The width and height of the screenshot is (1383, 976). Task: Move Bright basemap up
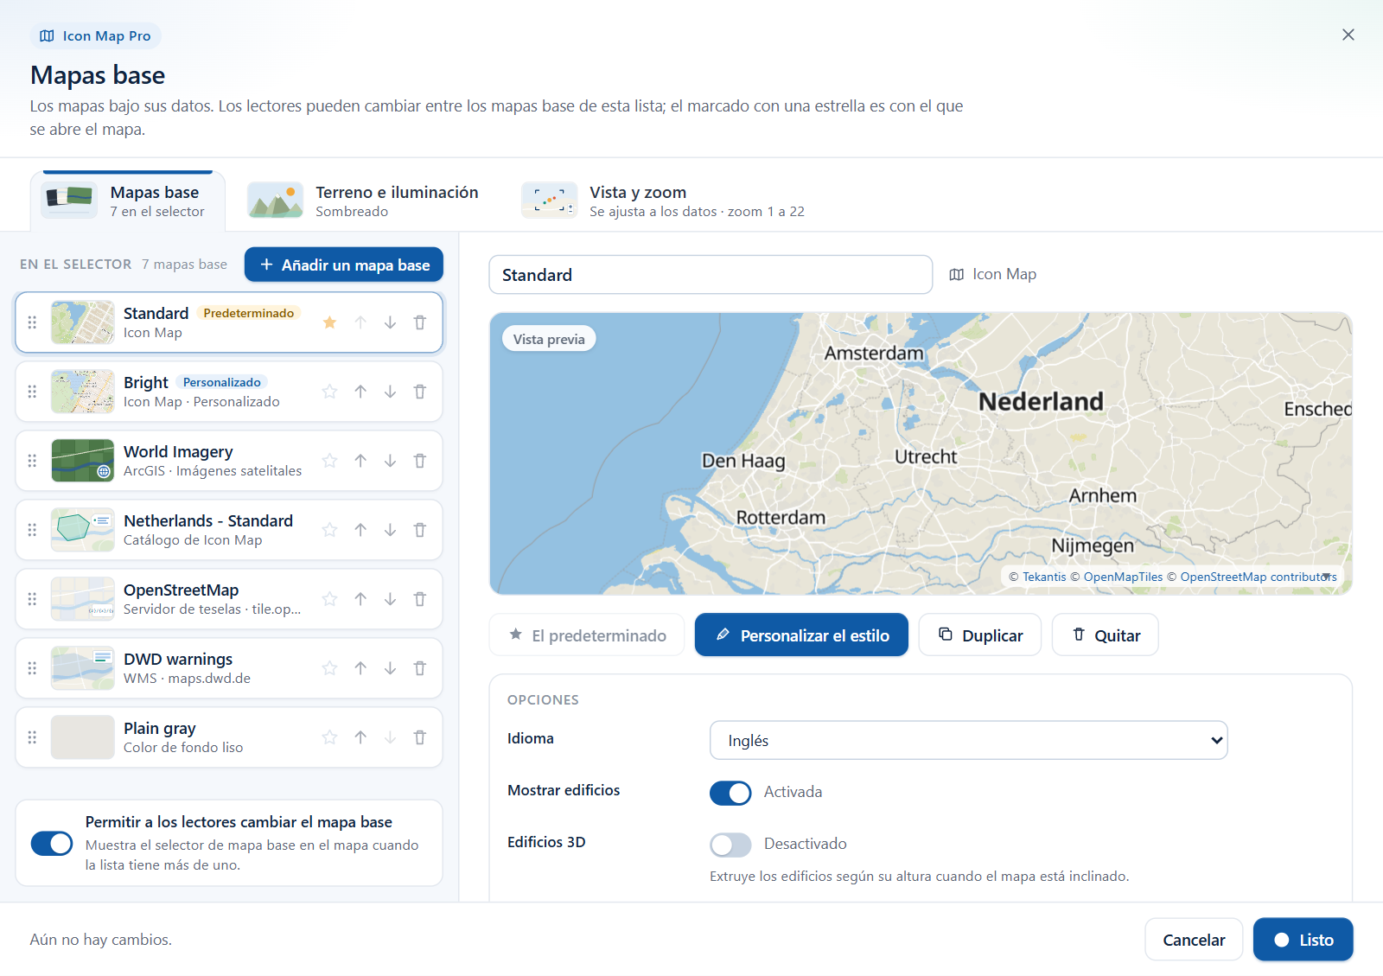point(360,392)
